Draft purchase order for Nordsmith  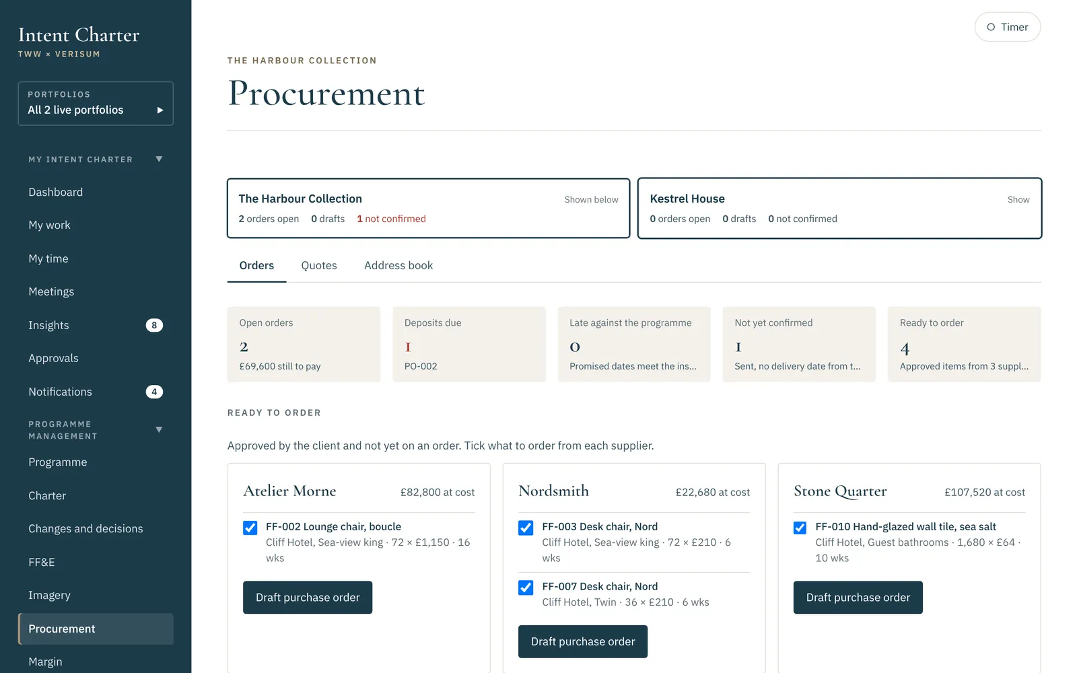pyautogui.click(x=583, y=642)
